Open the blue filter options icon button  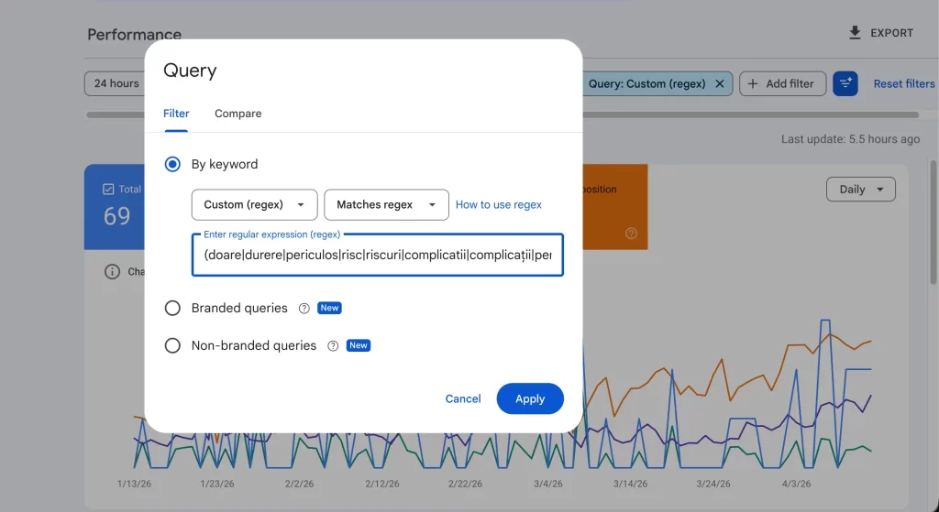point(845,83)
